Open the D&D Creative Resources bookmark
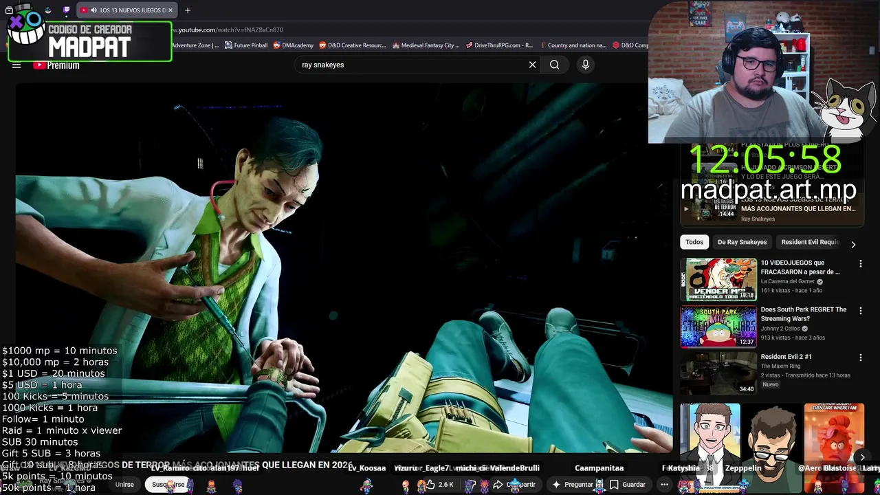This screenshot has width=880, height=495. point(353,45)
